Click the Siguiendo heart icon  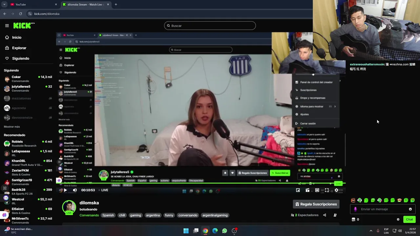(7, 58)
